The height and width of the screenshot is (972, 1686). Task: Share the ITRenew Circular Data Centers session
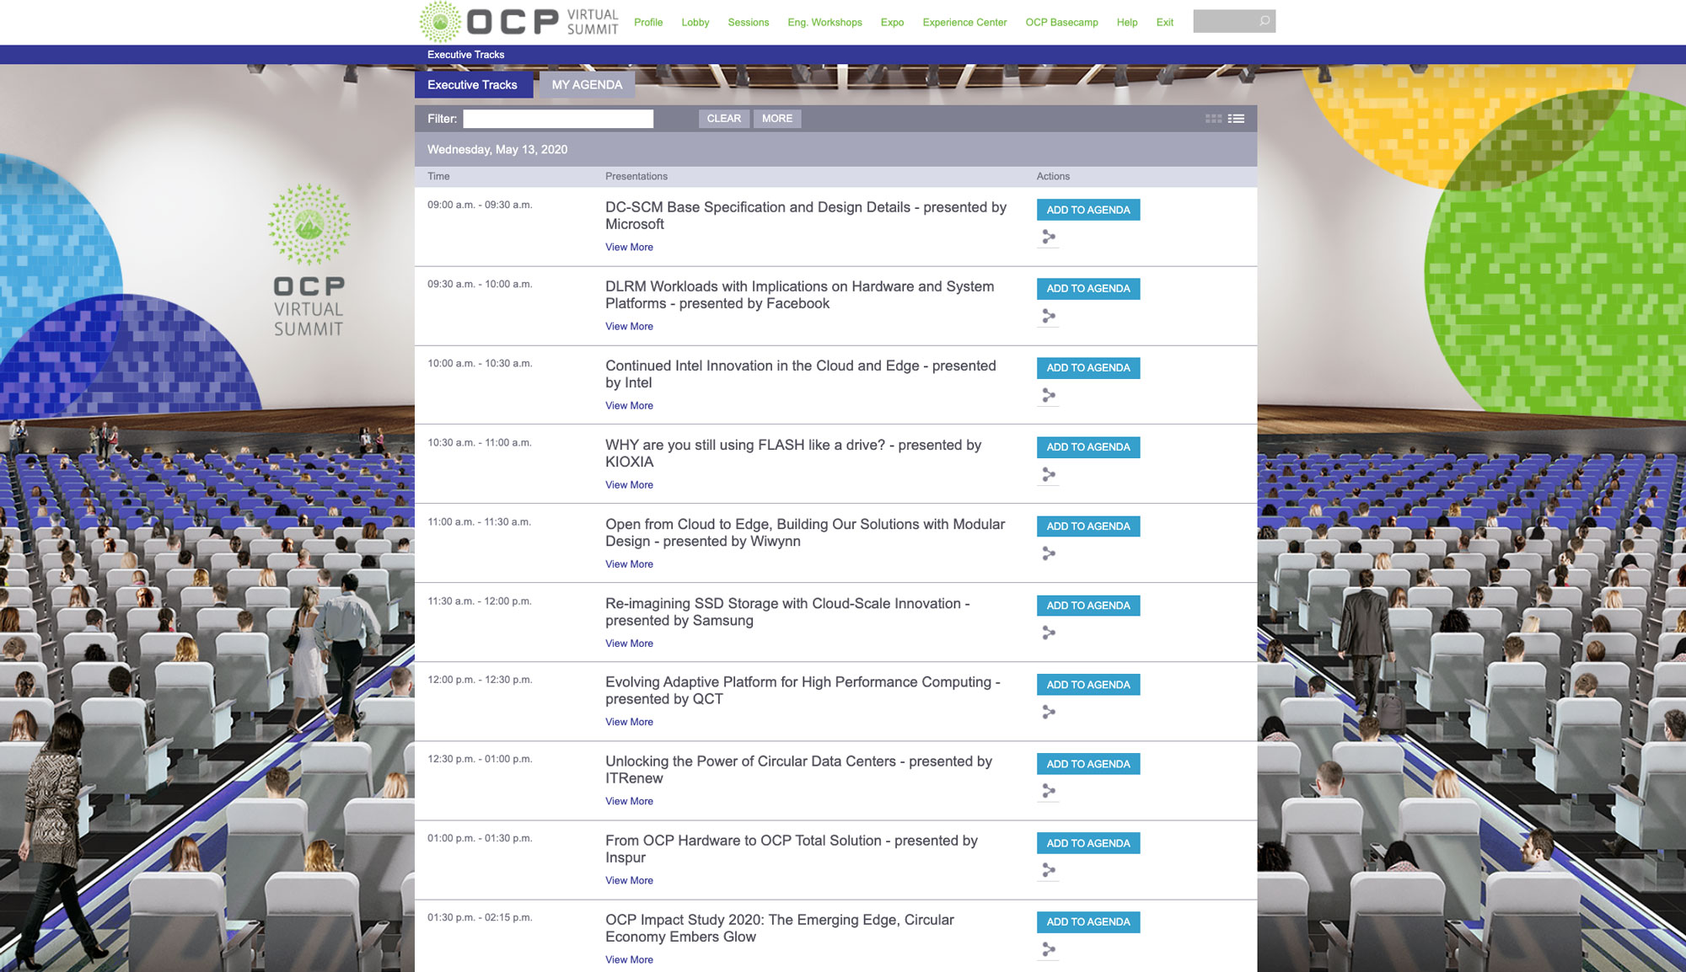1048,792
